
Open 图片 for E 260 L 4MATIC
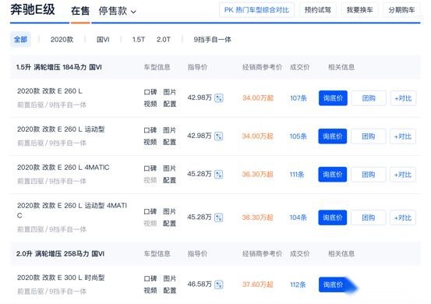point(169,168)
